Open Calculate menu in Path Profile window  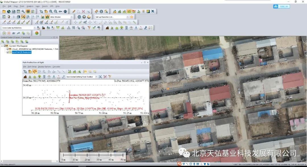[56, 67]
